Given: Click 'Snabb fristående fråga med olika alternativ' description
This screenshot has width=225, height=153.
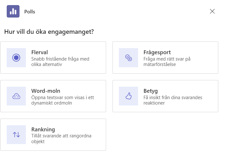Looking at the screenshot, I should [60, 62].
